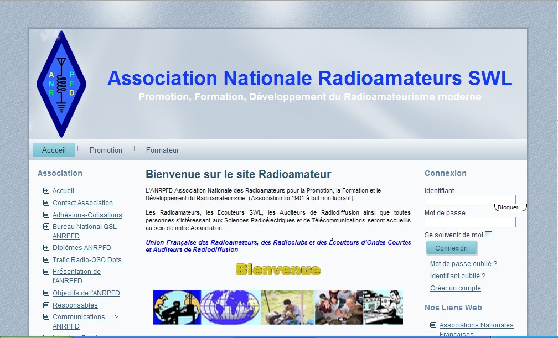Click the Association Nationale Radioamateurs SWL title
Image resolution: width=558 pixels, height=338 pixels.
[309, 78]
